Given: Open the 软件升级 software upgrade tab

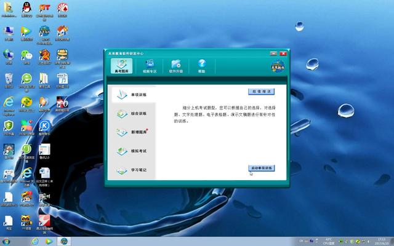Looking at the screenshot, I should (x=176, y=66).
